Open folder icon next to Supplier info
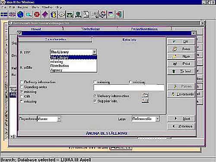Viewport: 216px width, 162px height. (145, 100)
